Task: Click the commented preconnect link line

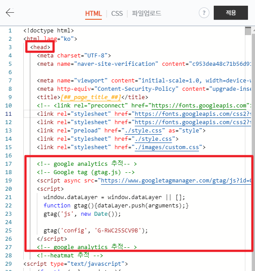Action: pyautogui.click(x=144, y=106)
